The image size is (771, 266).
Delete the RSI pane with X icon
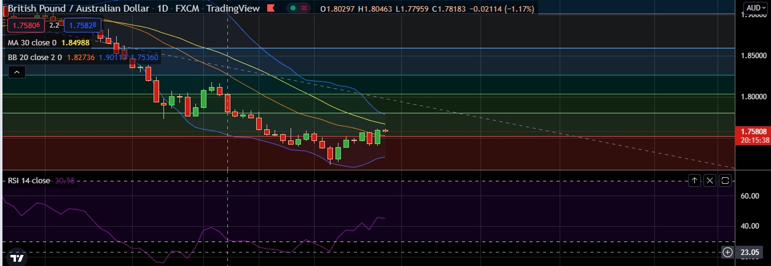click(x=710, y=180)
